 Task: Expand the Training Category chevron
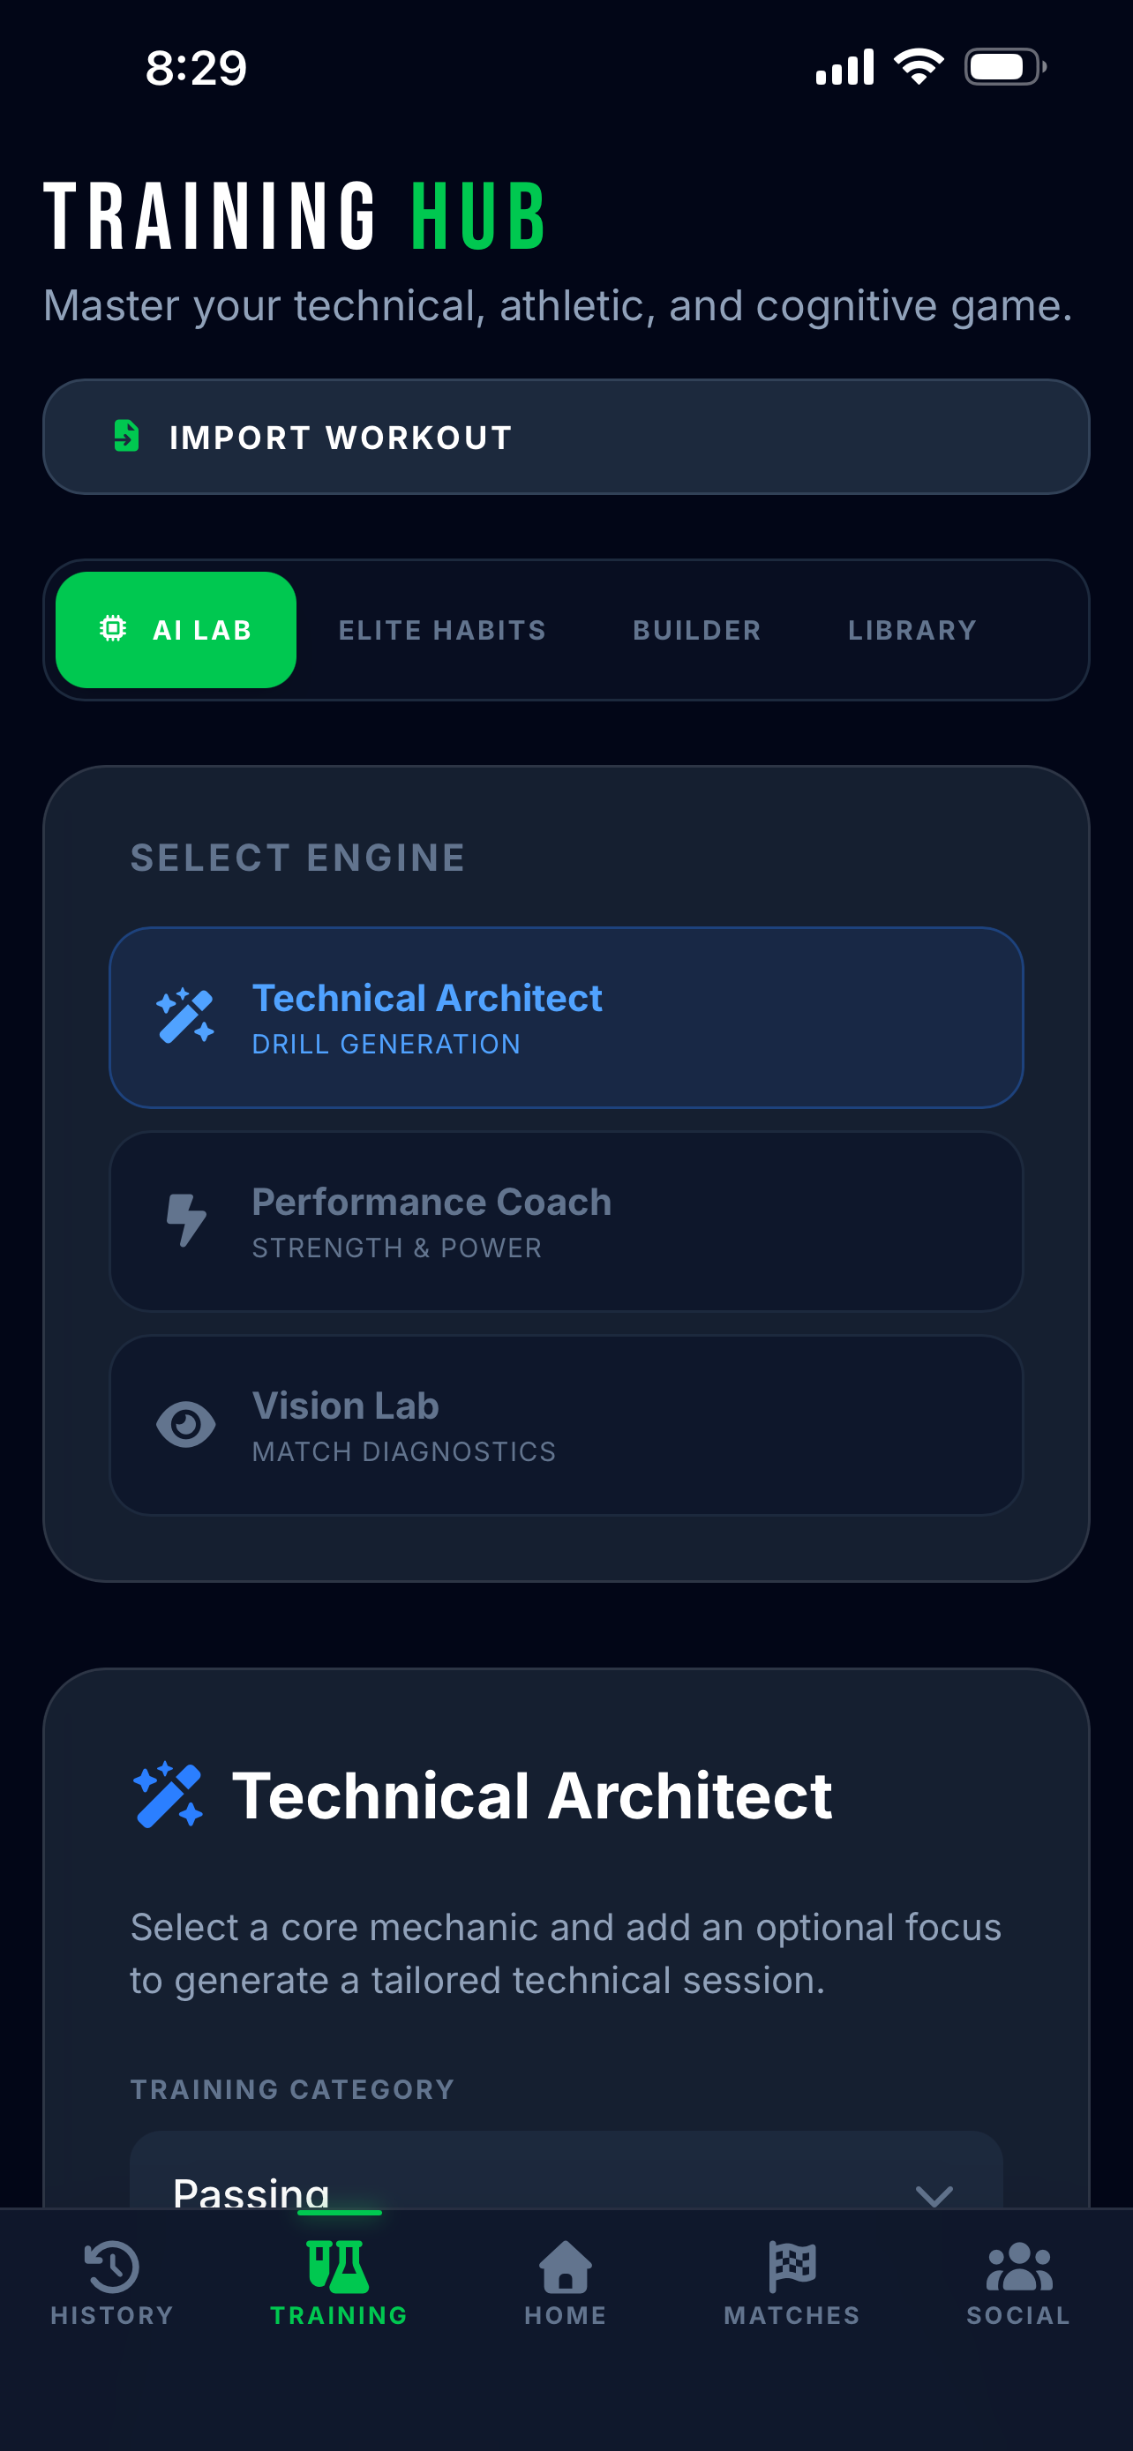click(934, 2194)
